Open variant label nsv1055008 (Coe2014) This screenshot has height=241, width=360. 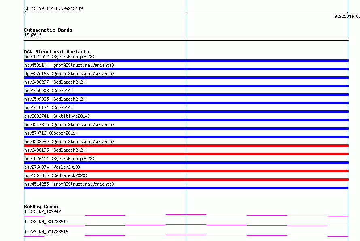(x=49, y=91)
